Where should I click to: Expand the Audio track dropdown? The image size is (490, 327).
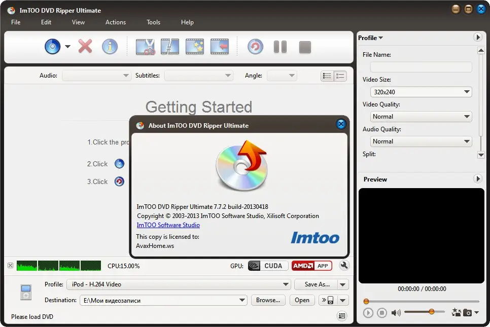96,76
